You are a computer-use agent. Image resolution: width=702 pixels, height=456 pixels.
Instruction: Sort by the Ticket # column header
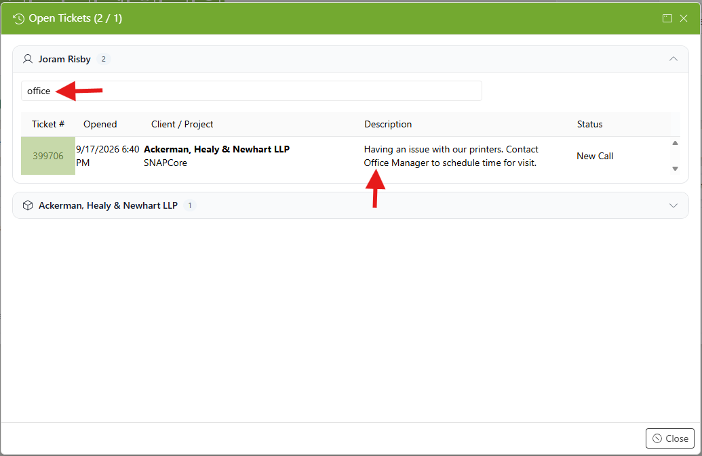(48, 124)
